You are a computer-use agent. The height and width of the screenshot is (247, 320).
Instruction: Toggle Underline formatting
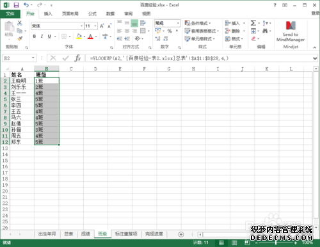(49, 36)
